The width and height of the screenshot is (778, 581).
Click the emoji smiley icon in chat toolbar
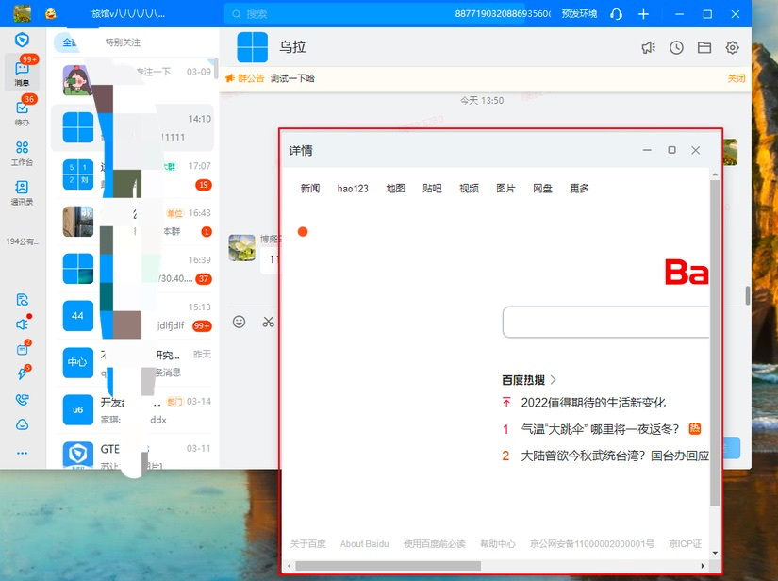tap(240, 322)
